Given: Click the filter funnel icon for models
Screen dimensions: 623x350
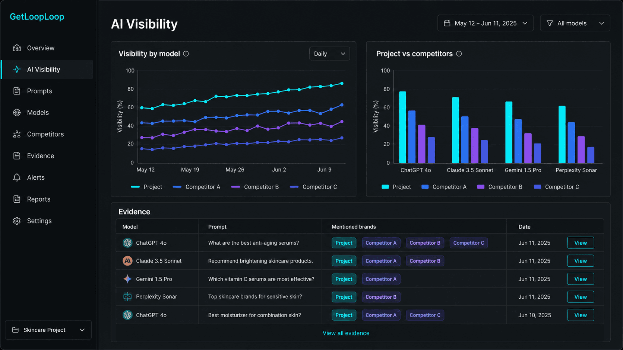Looking at the screenshot, I should pyautogui.click(x=550, y=23).
